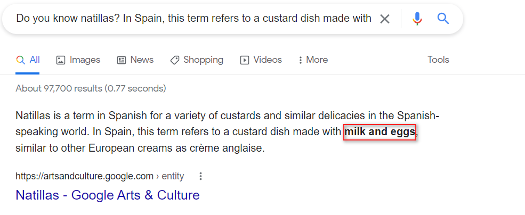525x215 pixels.
Task: Click the "About 97,700 results" stats text
Action: click(x=91, y=88)
